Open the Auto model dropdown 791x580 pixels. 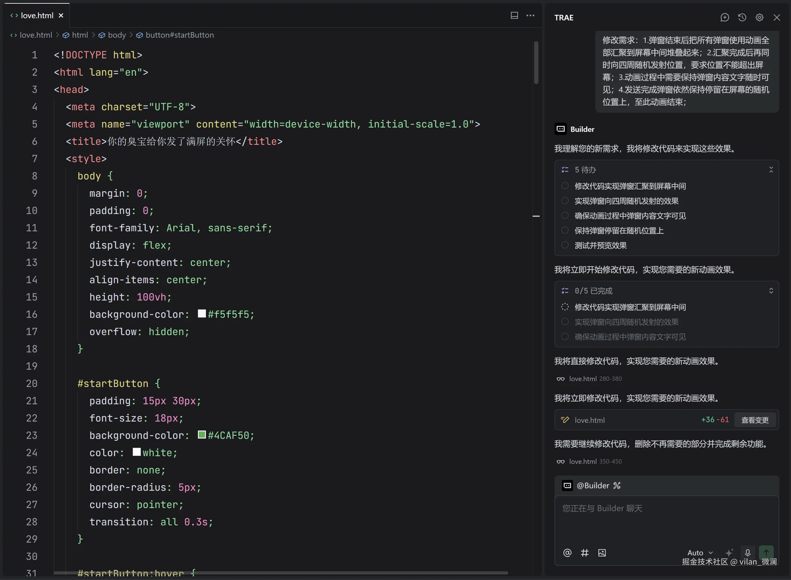(x=700, y=553)
